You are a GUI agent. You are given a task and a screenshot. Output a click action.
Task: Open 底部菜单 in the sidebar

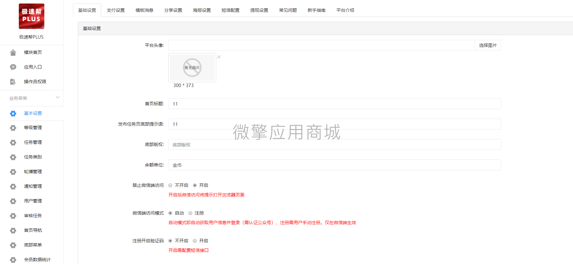[x=33, y=245]
